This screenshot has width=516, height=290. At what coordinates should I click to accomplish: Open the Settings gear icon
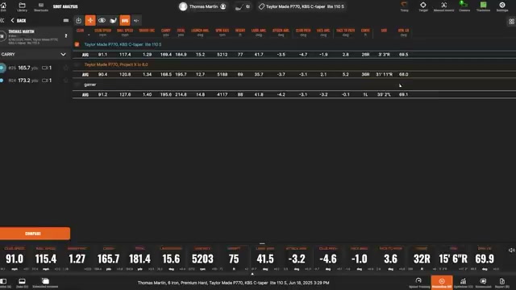coord(502,6)
